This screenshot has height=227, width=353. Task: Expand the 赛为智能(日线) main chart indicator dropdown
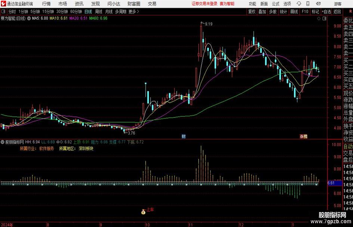29,18
